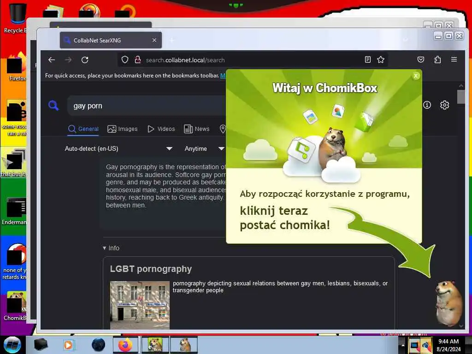Submit search with the magnifier icon
The height and width of the screenshot is (354, 472).
click(x=53, y=106)
